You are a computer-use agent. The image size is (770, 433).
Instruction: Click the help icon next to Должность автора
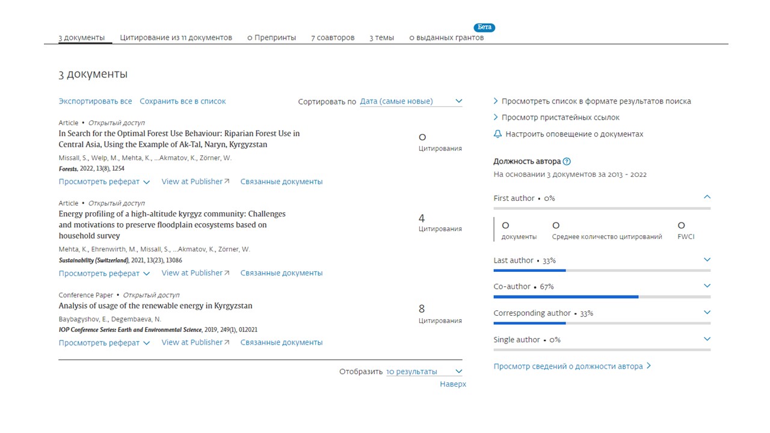pyautogui.click(x=567, y=162)
